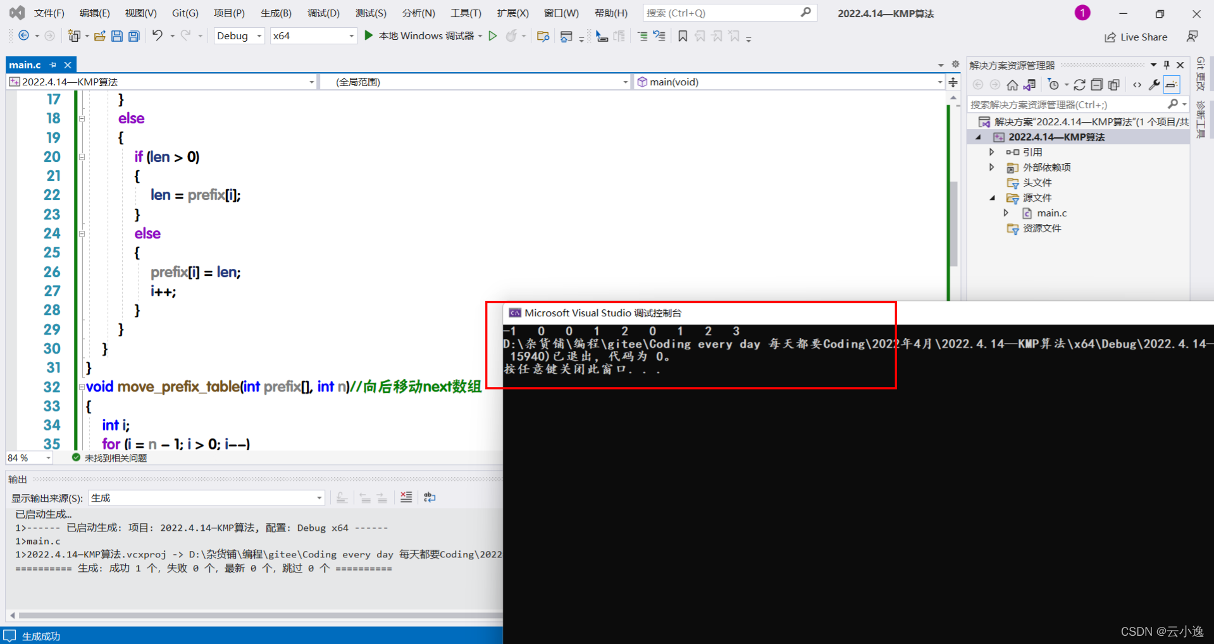The width and height of the screenshot is (1214, 644).
Task: Collapse the 源文件 folder node
Action: coord(992,198)
